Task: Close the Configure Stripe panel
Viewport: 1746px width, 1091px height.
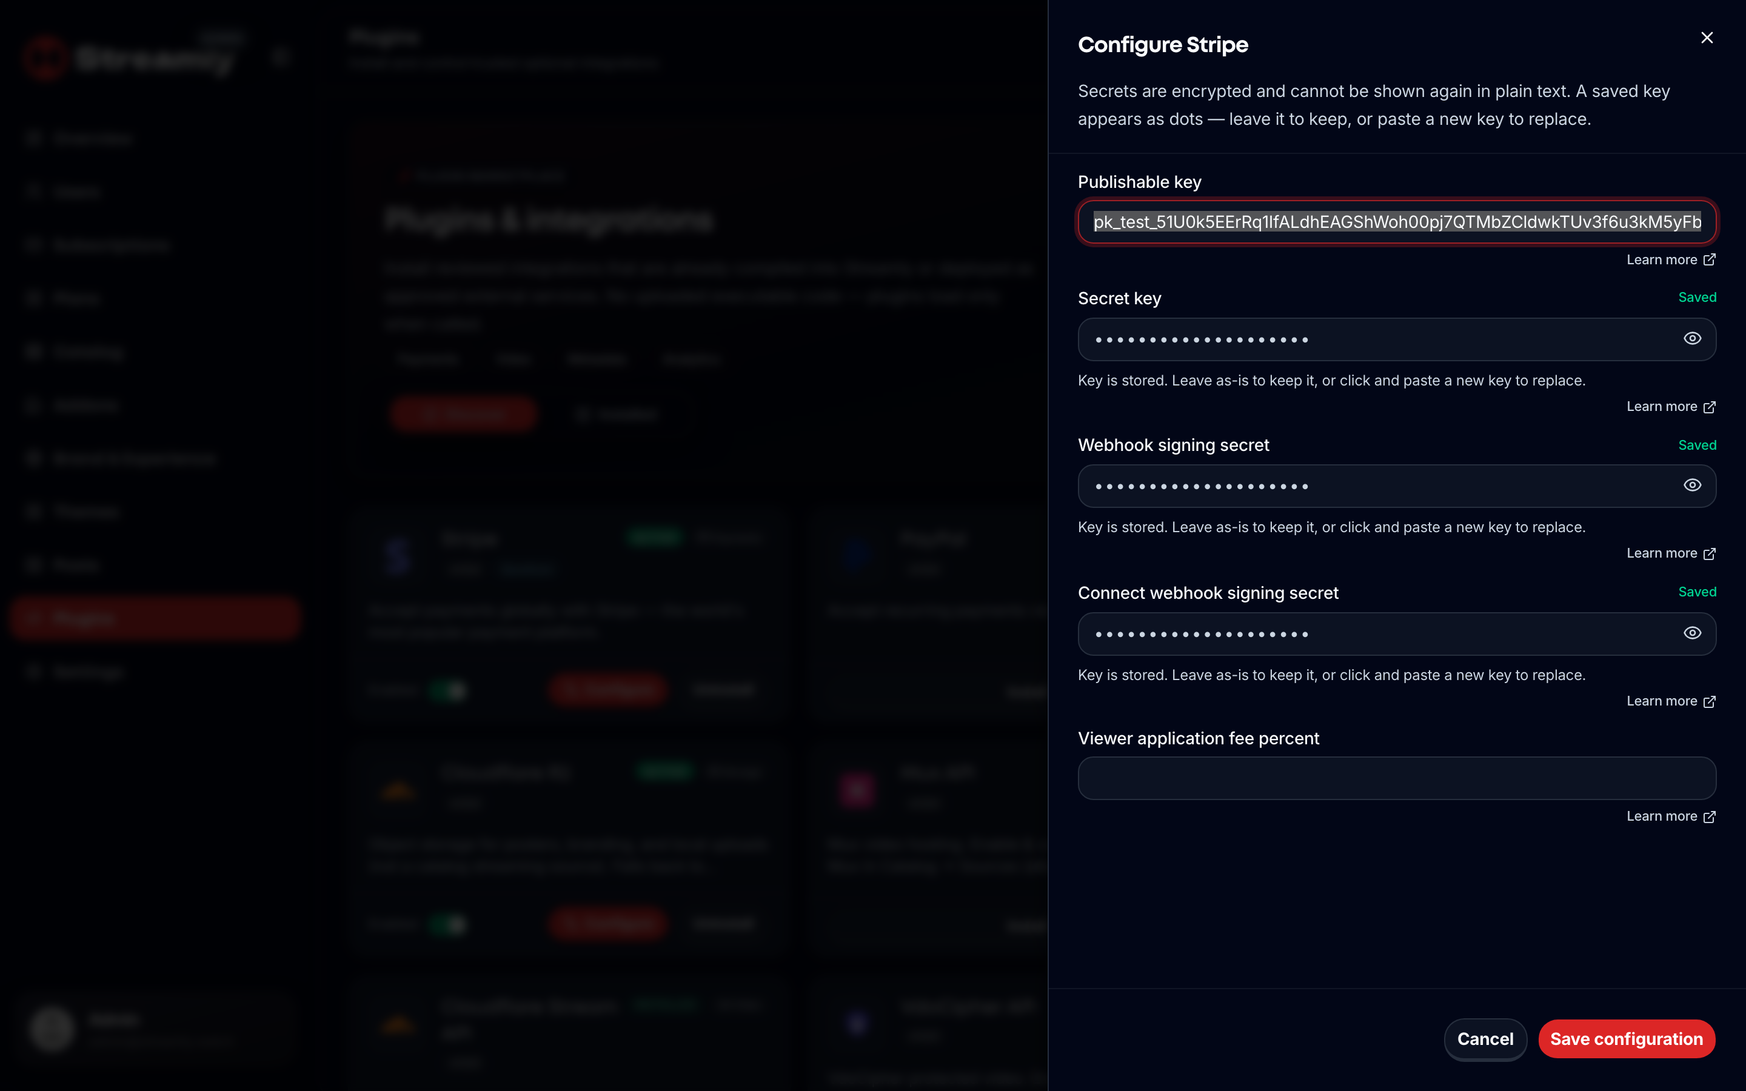Action: tap(1707, 38)
